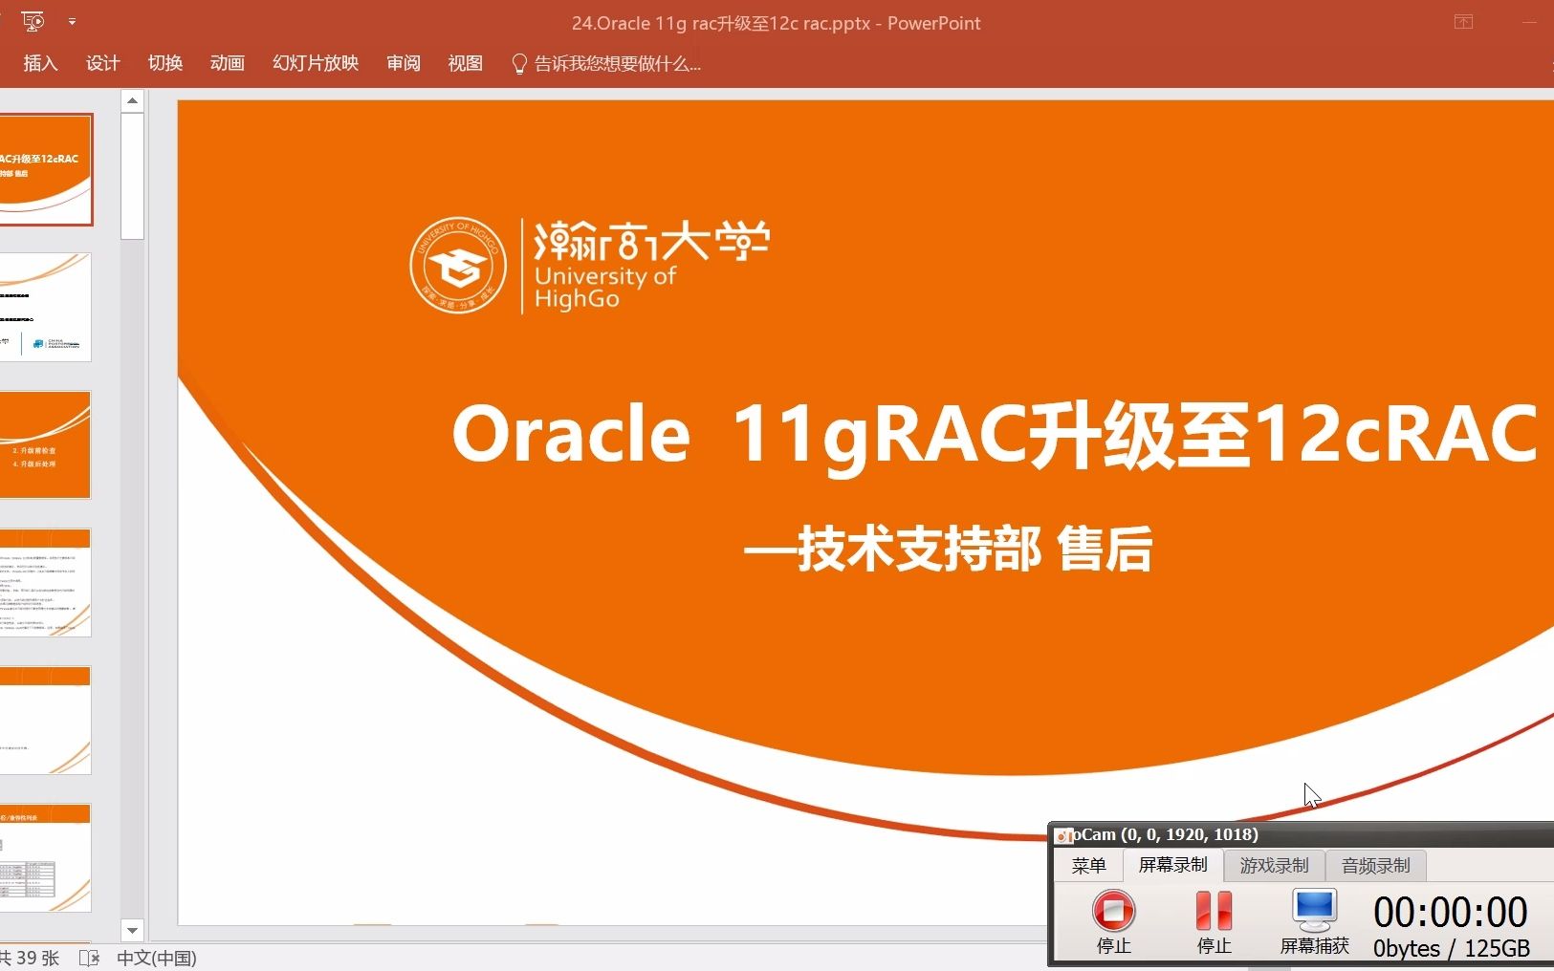
Task: Switch to the 视图 ribbon tab
Action: (x=465, y=63)
